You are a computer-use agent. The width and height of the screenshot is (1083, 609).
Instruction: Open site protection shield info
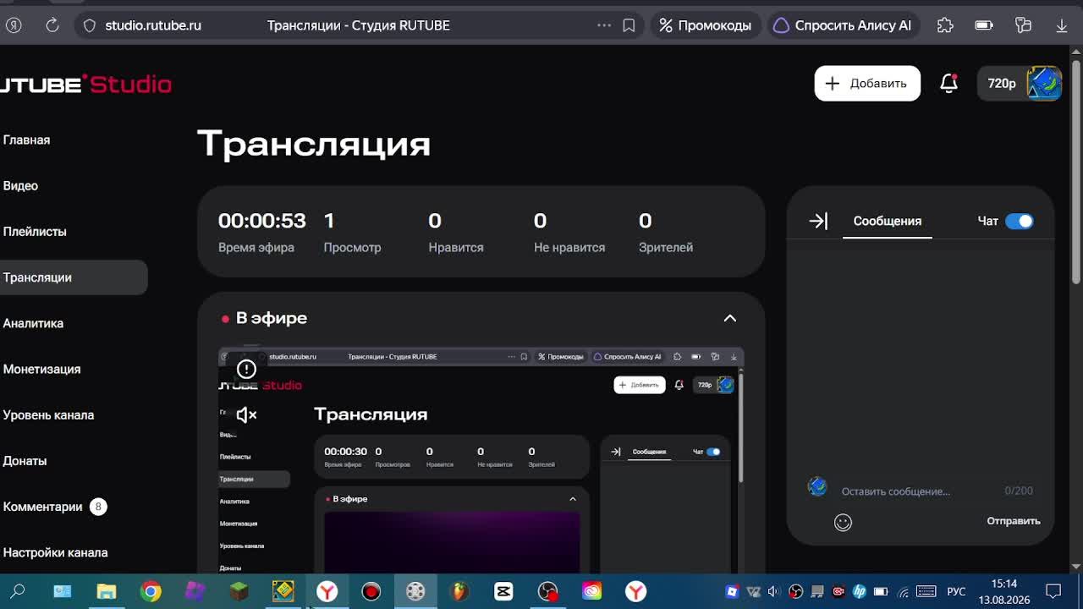(x=90, y=25)
